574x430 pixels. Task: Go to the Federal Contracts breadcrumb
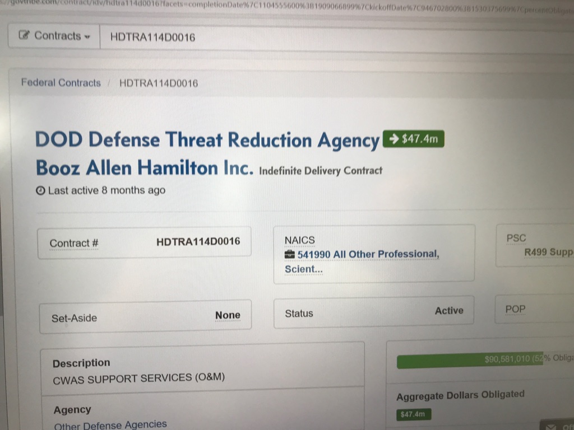tap(61, 83)
